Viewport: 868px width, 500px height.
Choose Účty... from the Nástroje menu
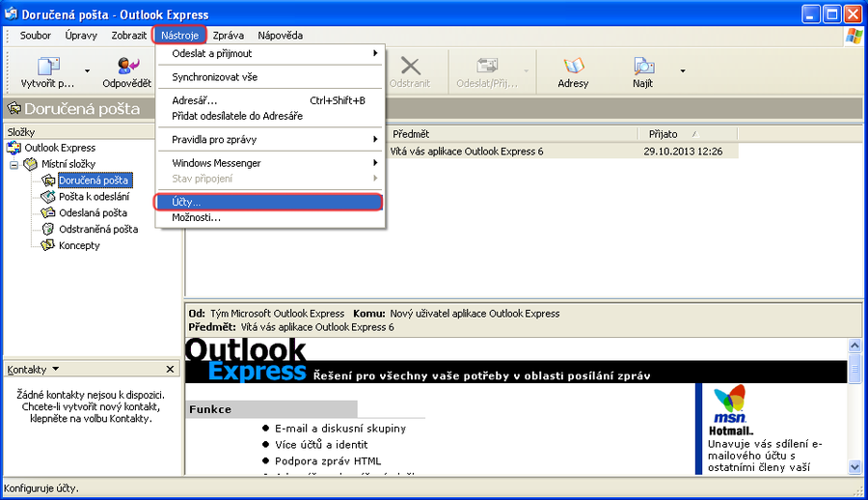coord(268,202)
